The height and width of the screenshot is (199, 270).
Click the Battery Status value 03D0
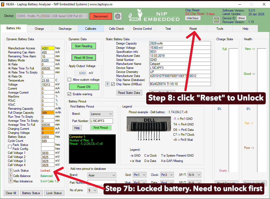coord(48,137)
